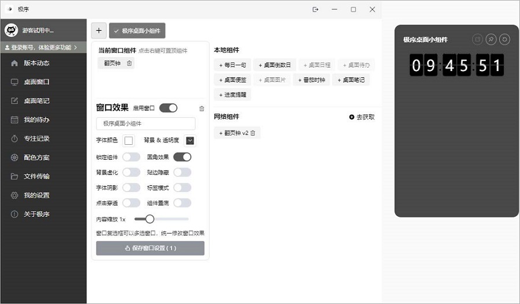
Task: Toggle the 点击穿透 switch
Action: pos(131,202)
